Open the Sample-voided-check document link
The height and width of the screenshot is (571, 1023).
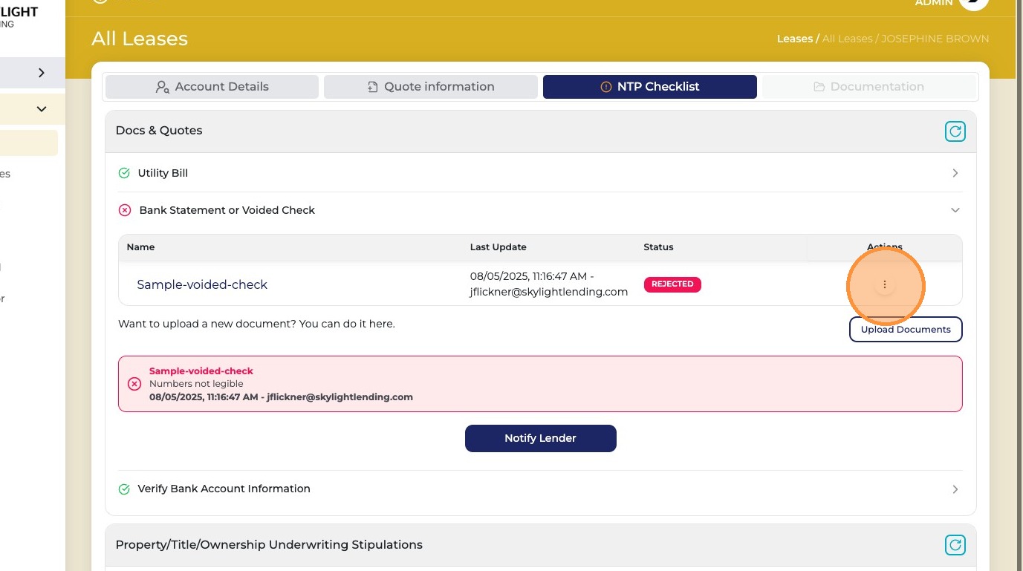(202, 284)
